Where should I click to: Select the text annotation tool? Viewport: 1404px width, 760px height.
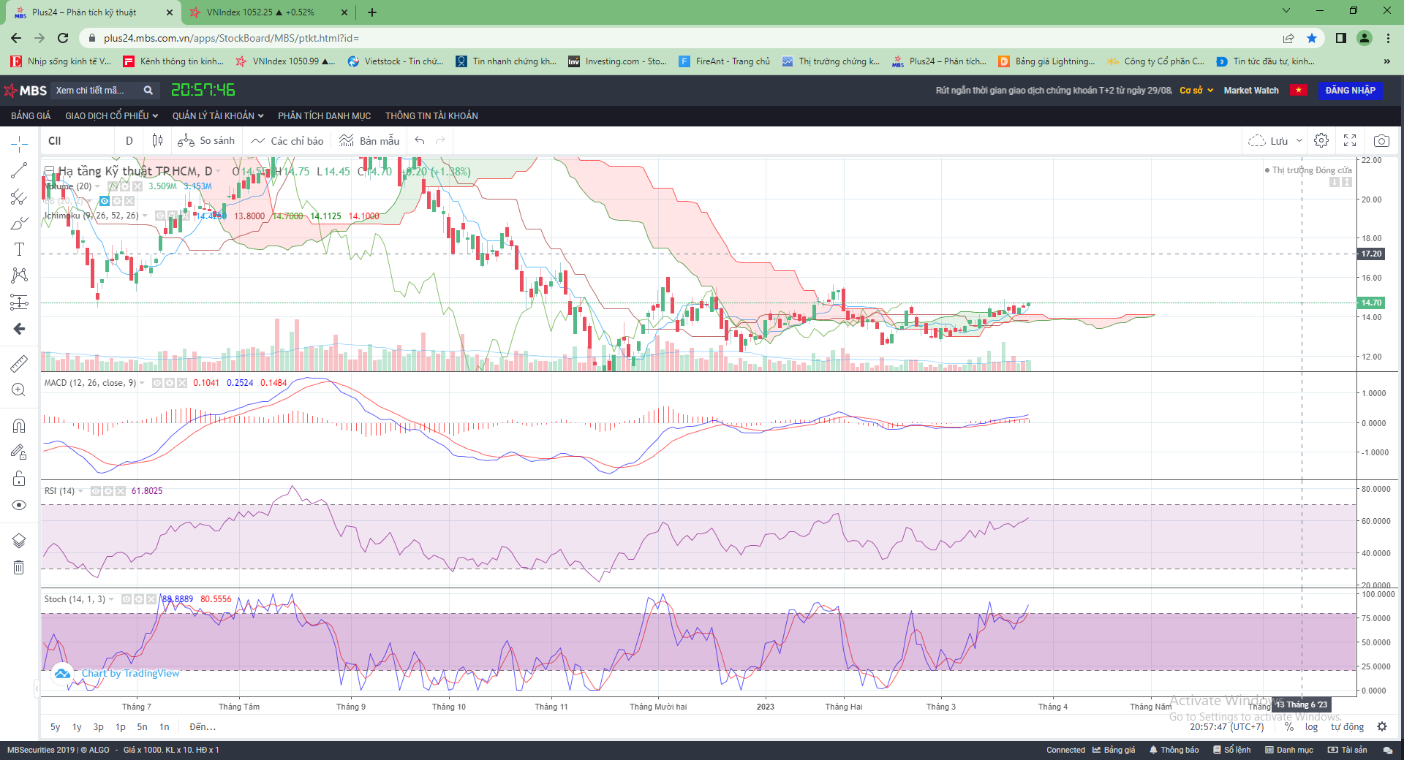19,249
